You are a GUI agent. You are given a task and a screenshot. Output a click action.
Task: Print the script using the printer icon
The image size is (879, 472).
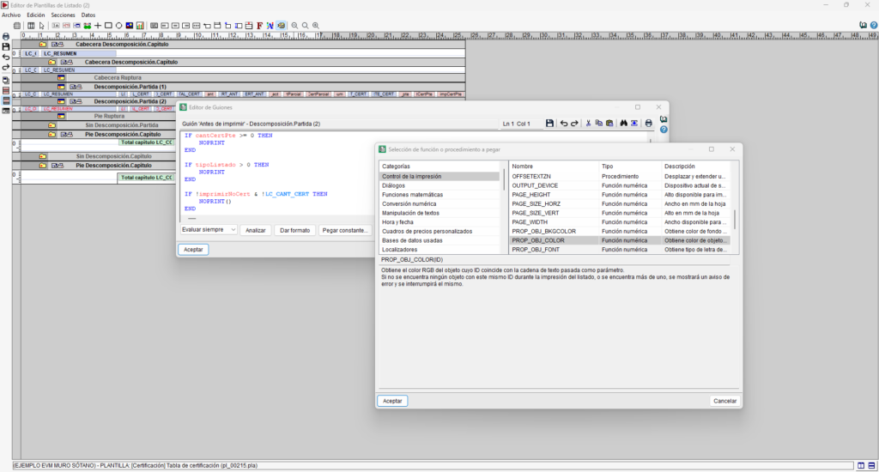(x=649, y=124)
